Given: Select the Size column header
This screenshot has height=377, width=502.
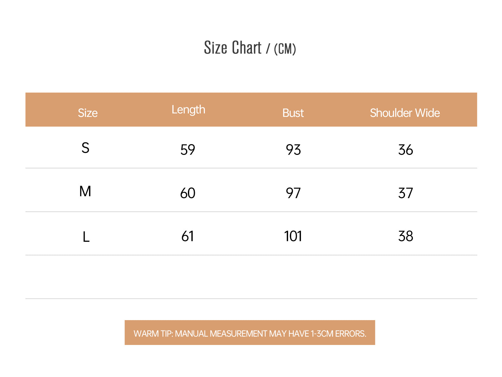Looking at the screenshot, I should tap(88, 113).
